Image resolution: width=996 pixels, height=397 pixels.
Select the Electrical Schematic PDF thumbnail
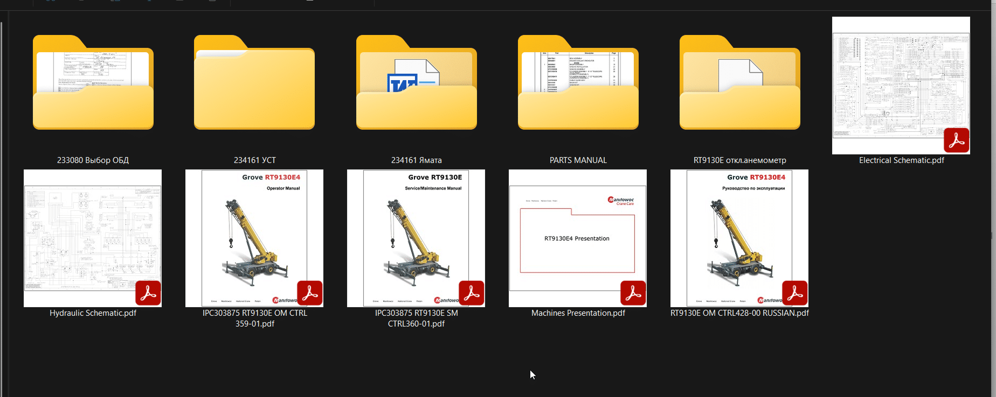(901, 86)
